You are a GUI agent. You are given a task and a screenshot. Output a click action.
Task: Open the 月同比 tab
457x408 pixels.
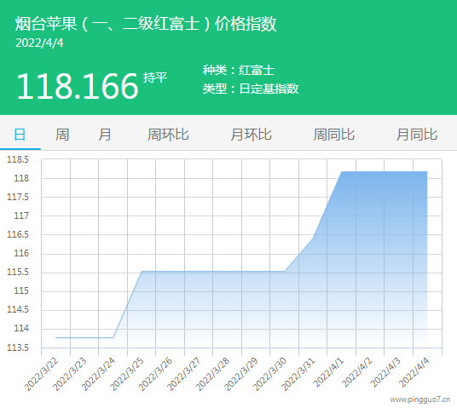tap(416, 135)
